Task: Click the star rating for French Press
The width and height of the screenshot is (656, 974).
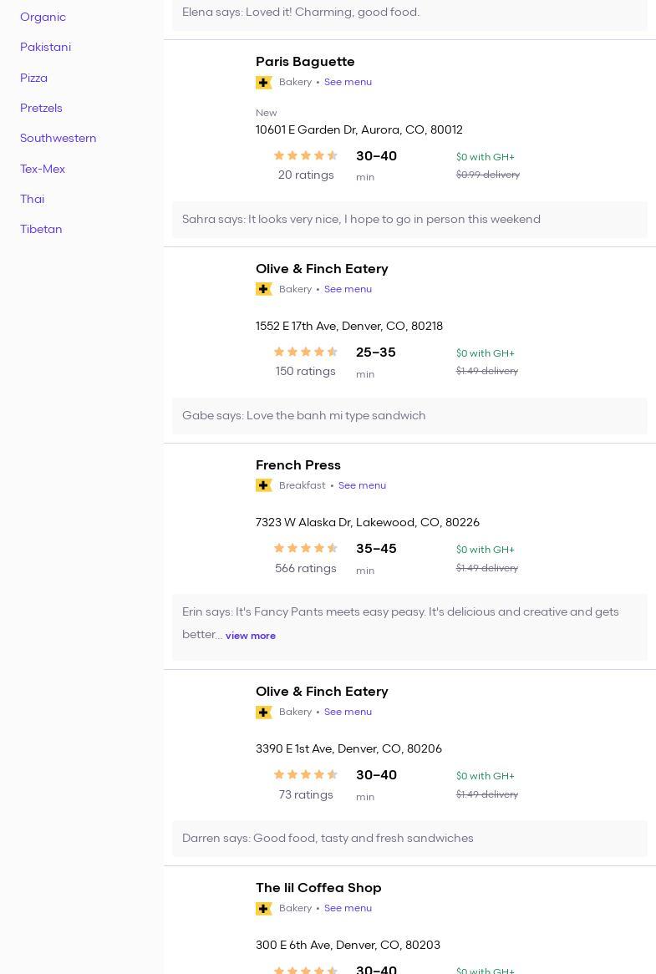Action: click(306, 548)
